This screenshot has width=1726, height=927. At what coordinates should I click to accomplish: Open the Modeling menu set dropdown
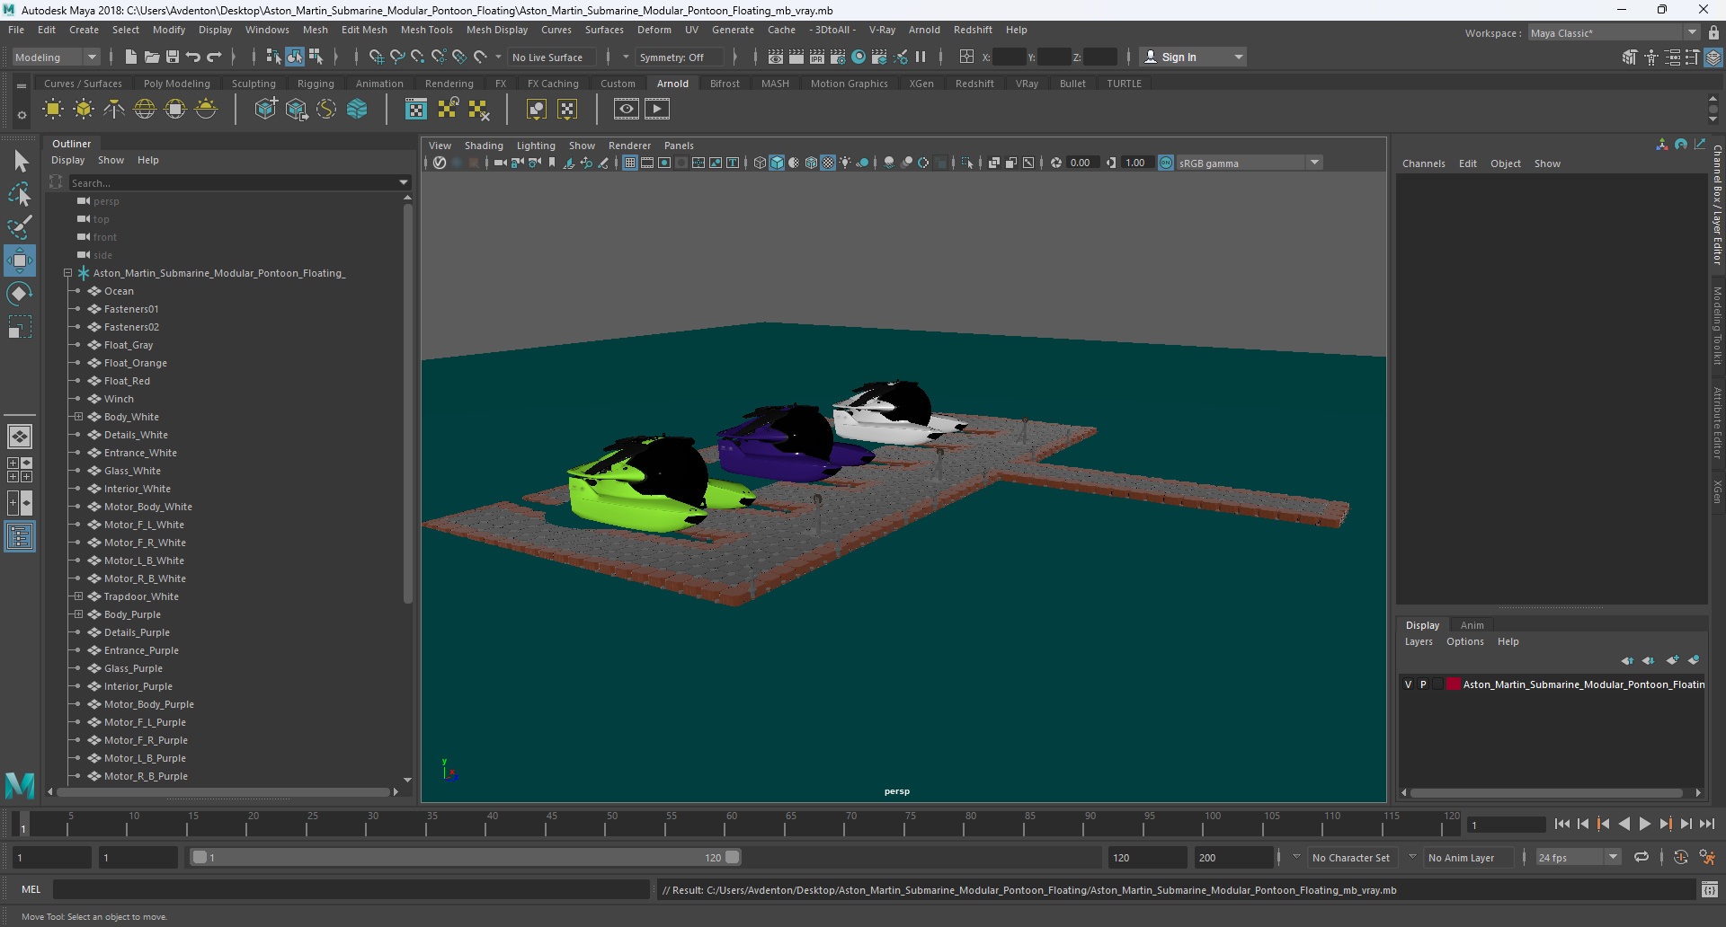pyautogui.click(x=56, y=57)
